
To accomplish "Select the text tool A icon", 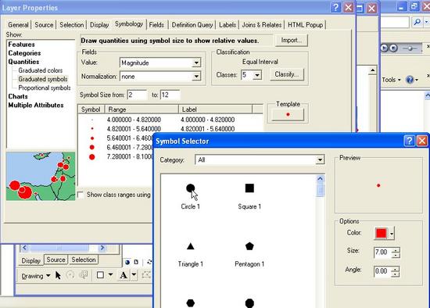I will [x=124, y=275].
